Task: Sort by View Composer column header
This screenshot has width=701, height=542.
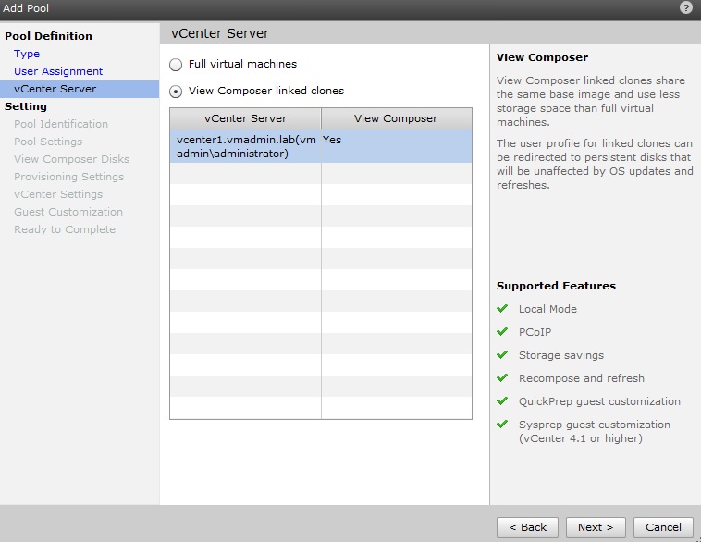Action: pyautogui.click(x=396, y=118)
